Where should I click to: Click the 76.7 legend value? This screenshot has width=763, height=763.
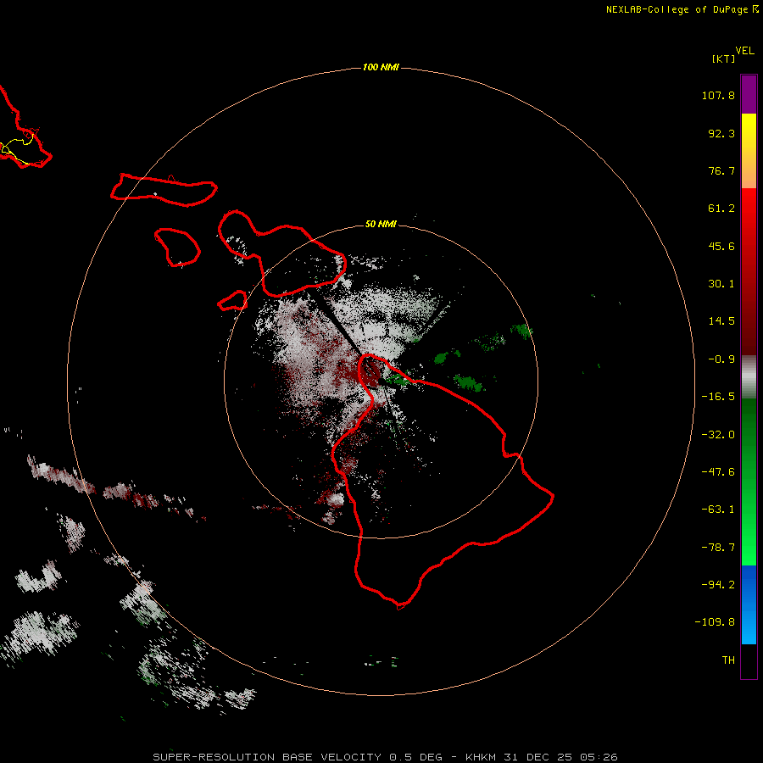coord(721,170)
